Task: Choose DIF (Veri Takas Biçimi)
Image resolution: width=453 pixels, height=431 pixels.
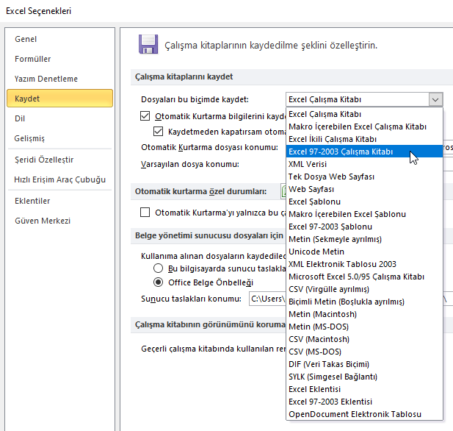Action: pyautogui.click(x=364, y=364)
